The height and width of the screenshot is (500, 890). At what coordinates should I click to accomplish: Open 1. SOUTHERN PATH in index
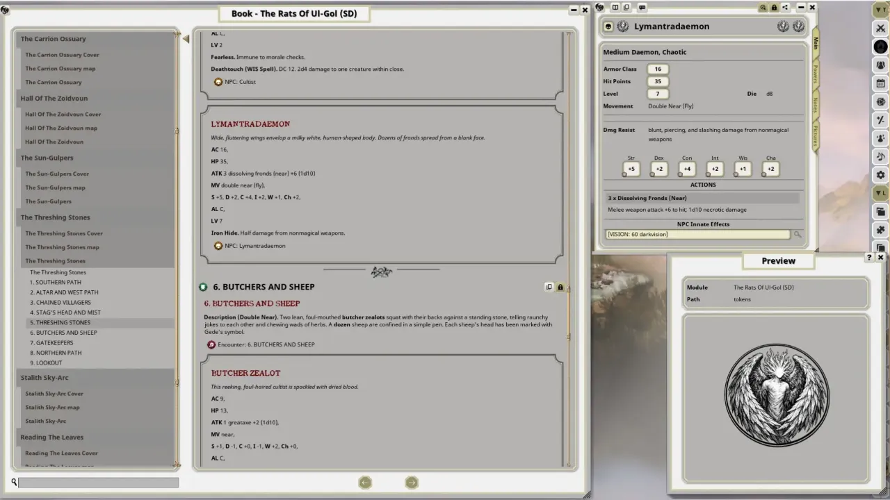tap(56, 283)
